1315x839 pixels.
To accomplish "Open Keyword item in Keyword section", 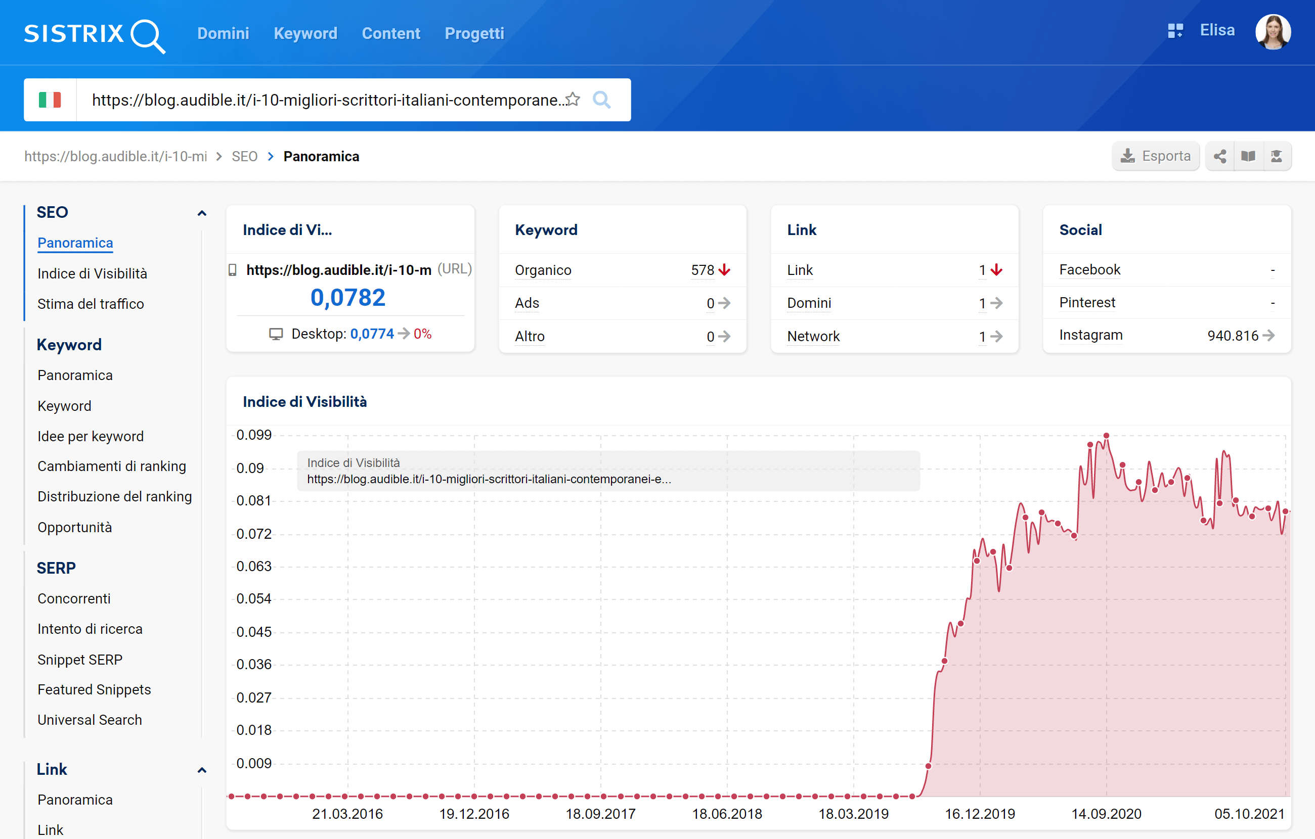I will [x=64, y=406].
